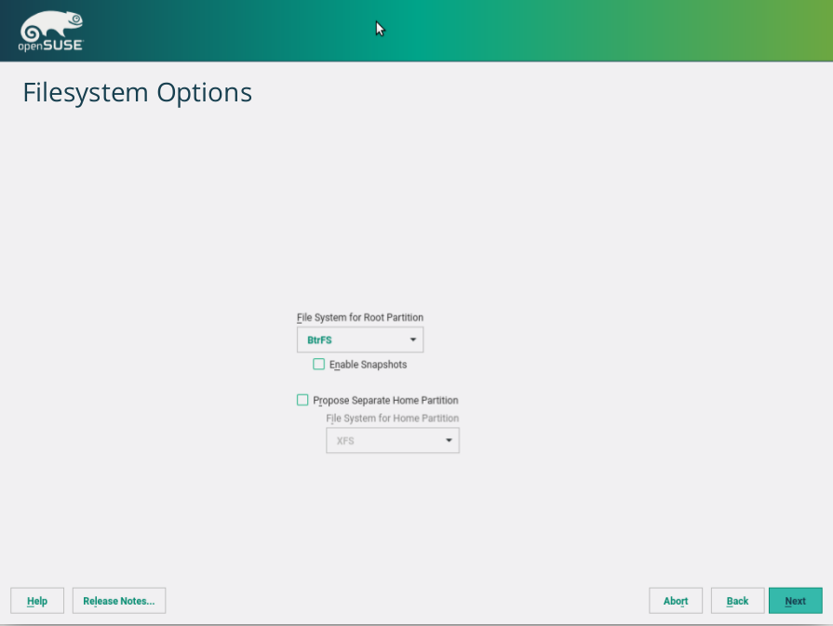Click the green header banner
Viewport: 833px width, 626px height.
point(558,31)
